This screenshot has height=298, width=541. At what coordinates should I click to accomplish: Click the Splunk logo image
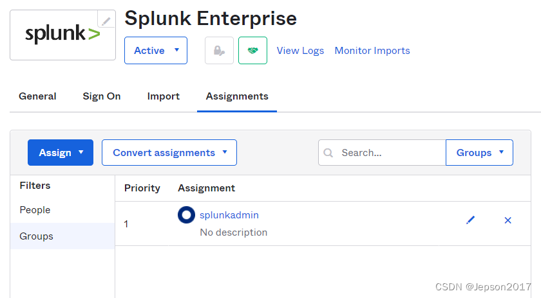tap(62, 35)
